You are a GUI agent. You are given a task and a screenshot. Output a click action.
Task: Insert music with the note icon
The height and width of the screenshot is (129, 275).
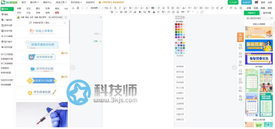pyautogui.click(x=130, y=12)
